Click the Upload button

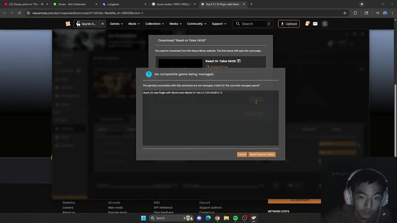[x=289, y=24]
